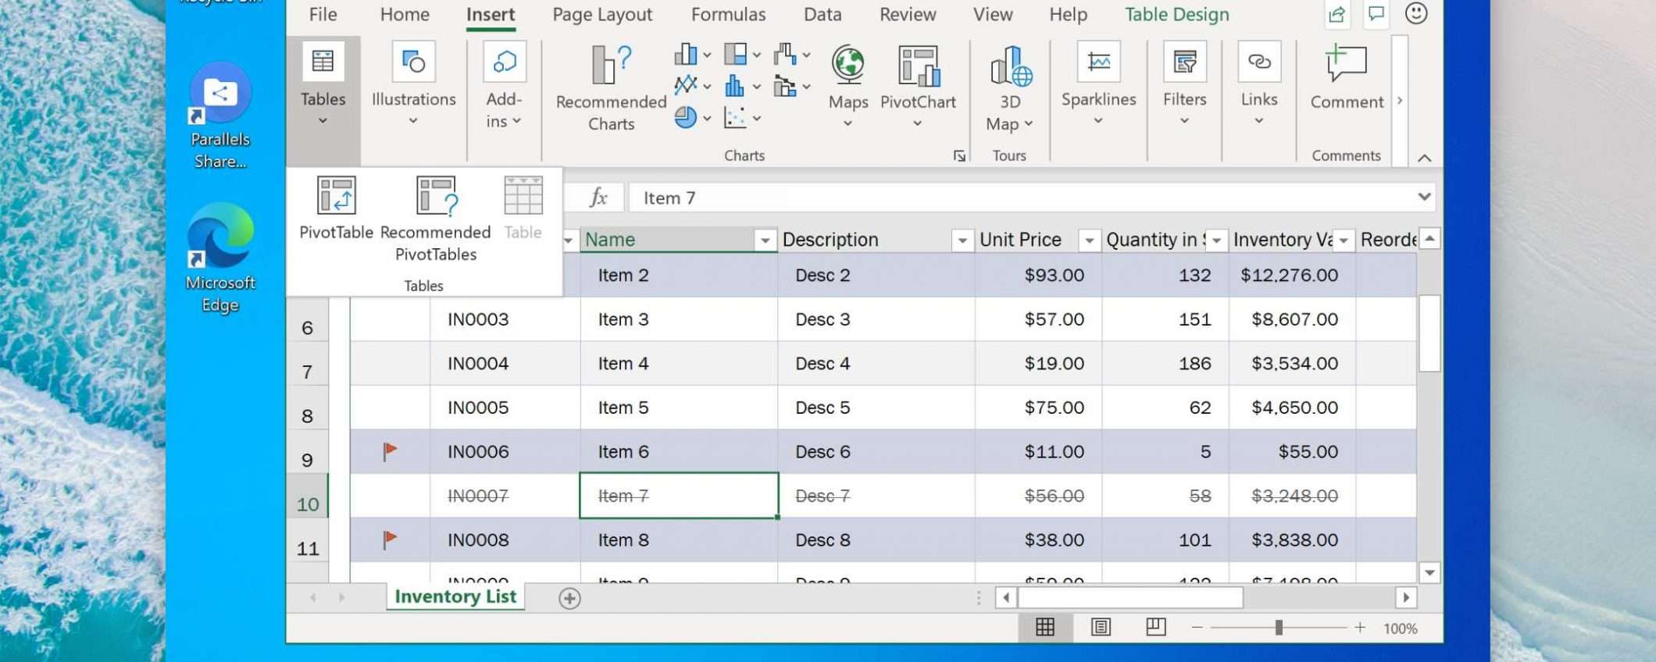The width and height of the screenshot is (1656, 662).
Task: Click the PivotTable icon in Tables dropdown
Action: (336, 196)
